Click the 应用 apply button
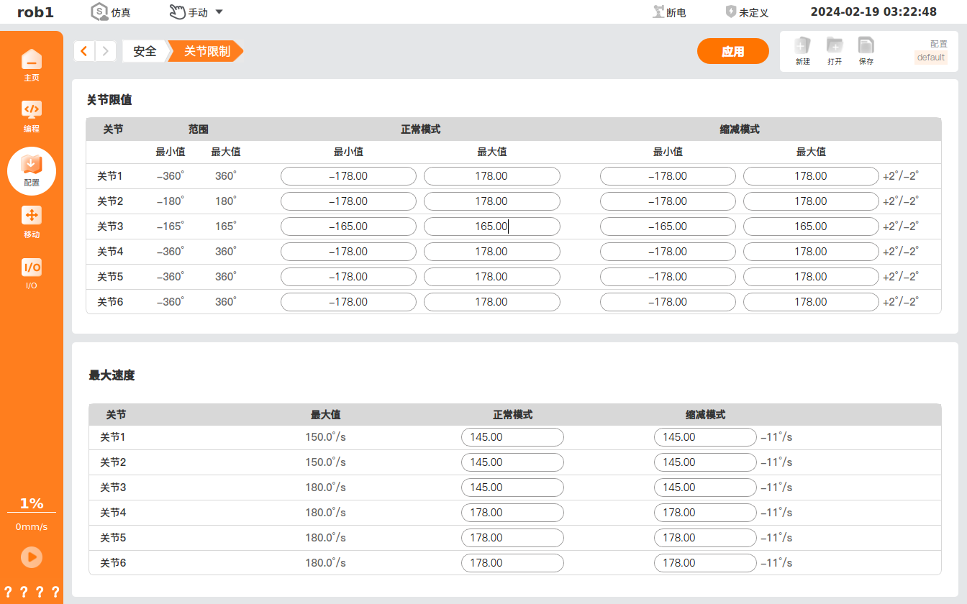Image resolution: width=967 pixels, height=604 pixels. pos(733,52)
